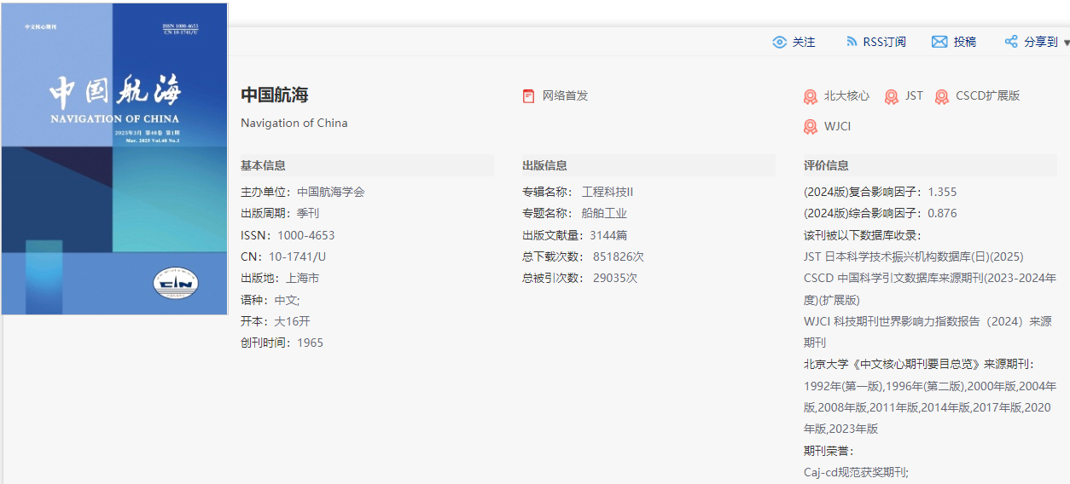This screenshot has width=1070, height=484.
Task: Click the 网络首发 label text
Action: click(x=566, y=95)
